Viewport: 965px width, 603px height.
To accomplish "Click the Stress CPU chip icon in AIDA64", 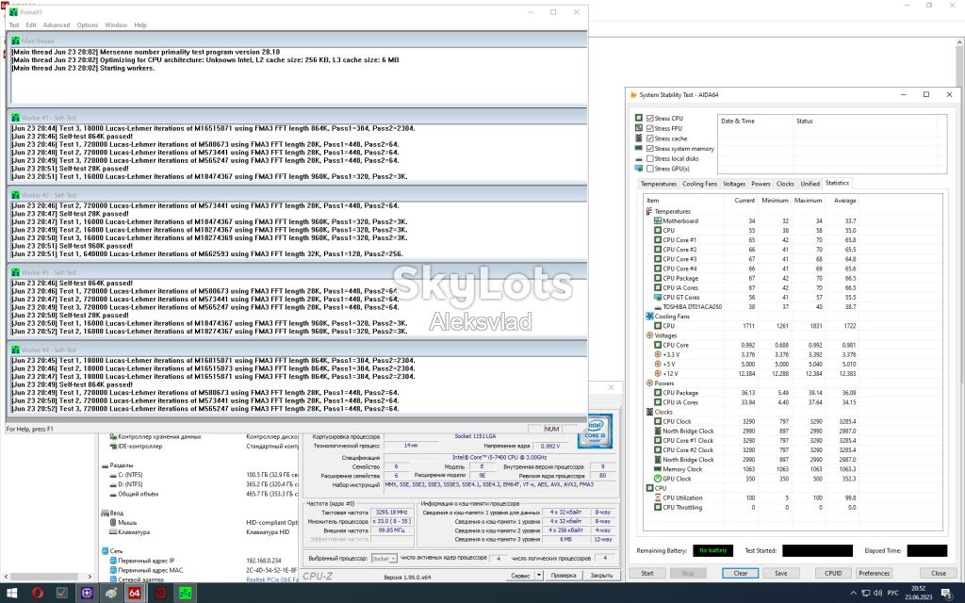I will [x=639, y=118].
